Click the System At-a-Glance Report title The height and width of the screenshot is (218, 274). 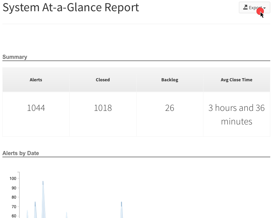71,7
